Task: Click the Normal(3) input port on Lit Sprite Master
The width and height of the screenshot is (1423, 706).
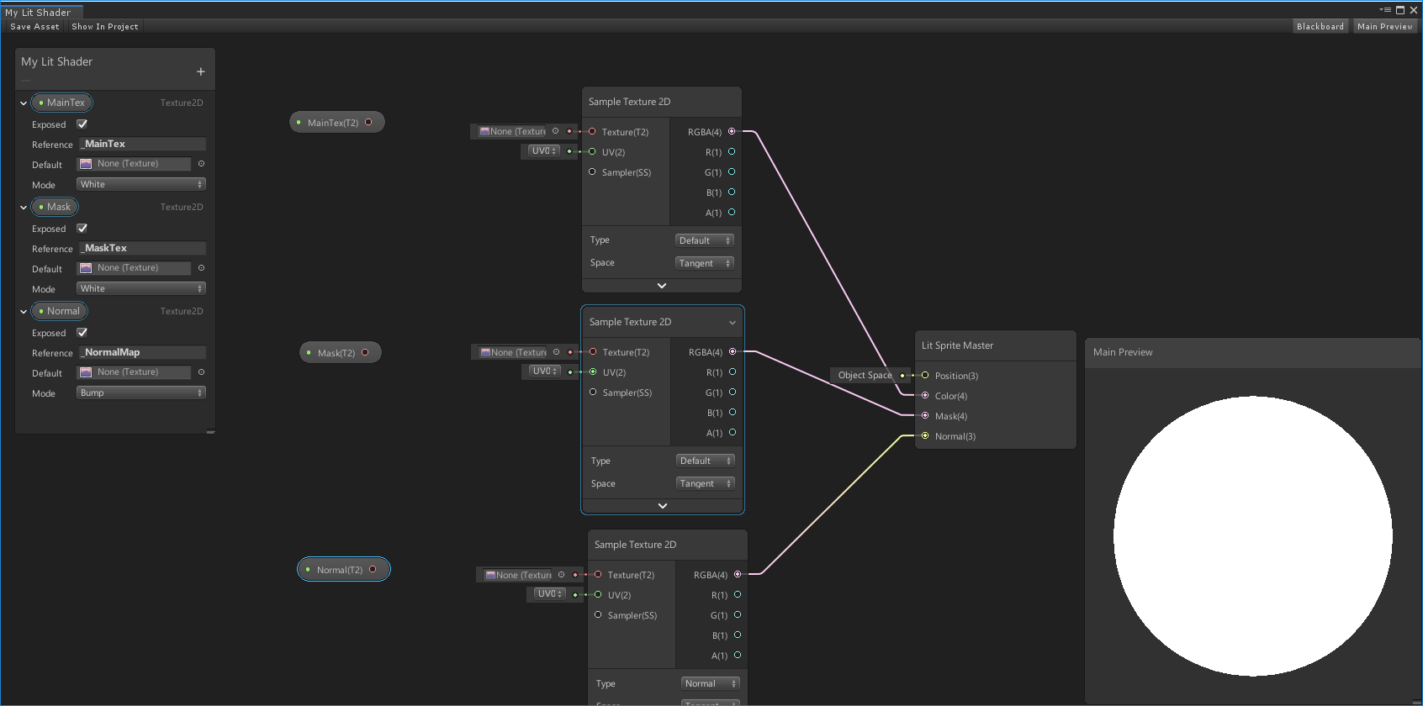Action: (x=925, y=436)
